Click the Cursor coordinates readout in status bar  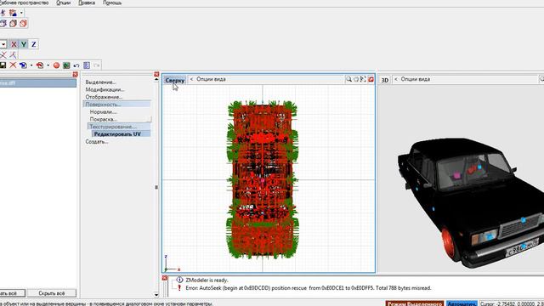pos(512,303)
